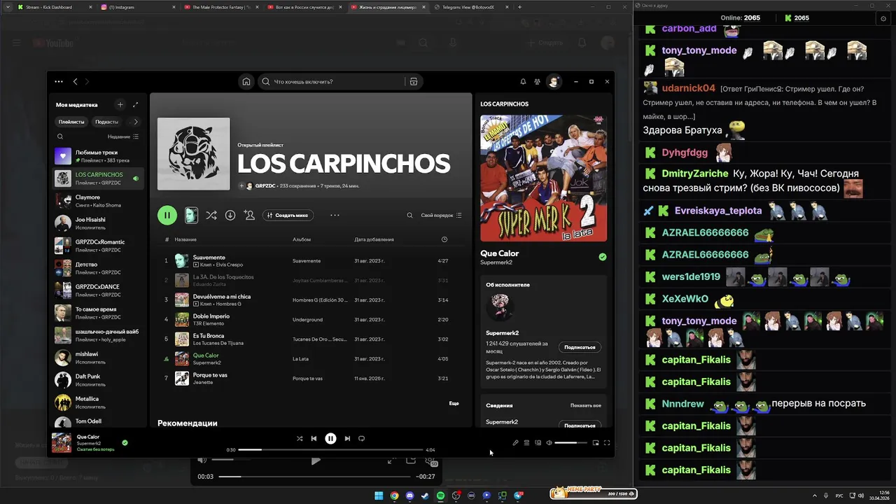The width and height of the screenshot is (896, 504).
Task: Open Supermerk2 artist link in player bar
Action: click(x=89, y=443)
